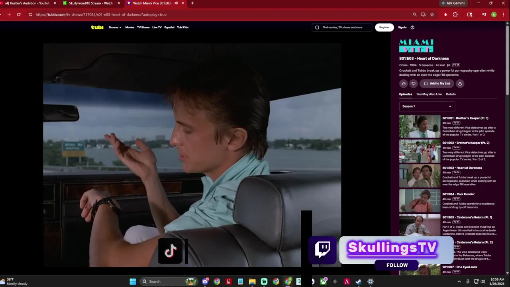Bookmark this page with the star icon

coord(432,14)
